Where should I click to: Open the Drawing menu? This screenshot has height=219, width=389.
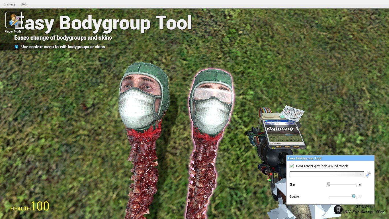9,4
